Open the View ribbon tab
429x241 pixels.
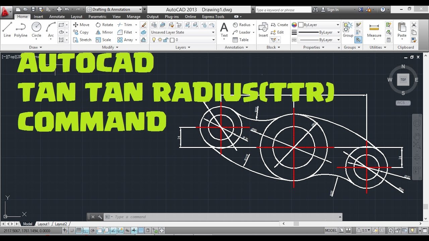(x=117, y=16)
